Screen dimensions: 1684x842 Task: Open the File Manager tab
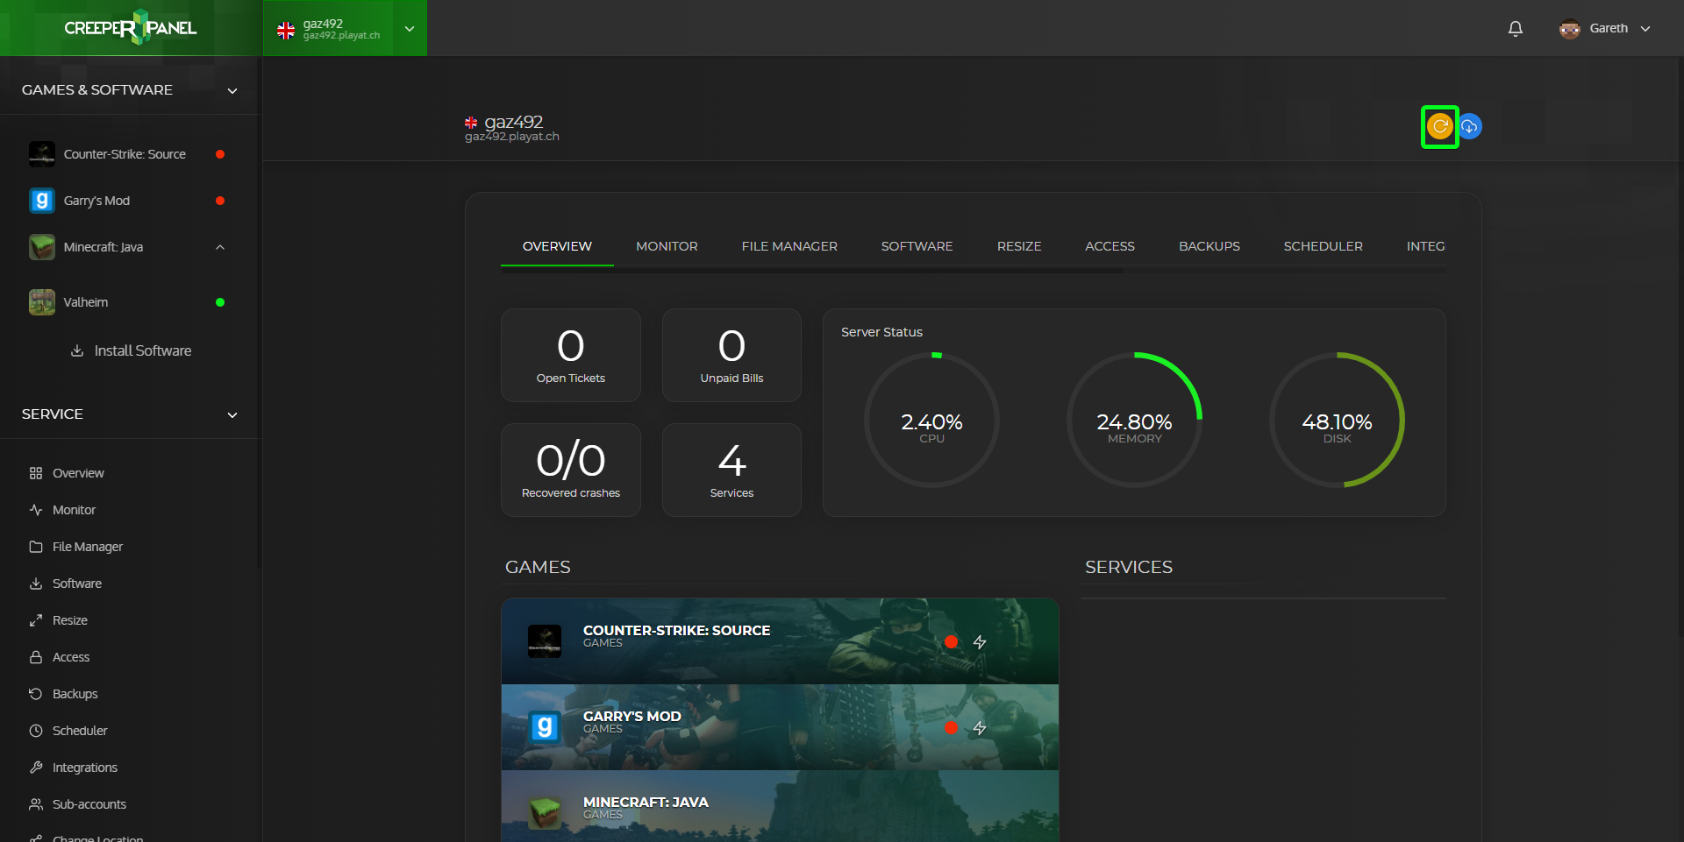[x=789, y=246]
